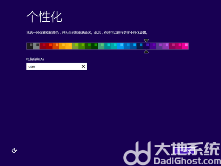Choose the bright red color swatch
Screen dimensions: 221x166
pos(49,46)
